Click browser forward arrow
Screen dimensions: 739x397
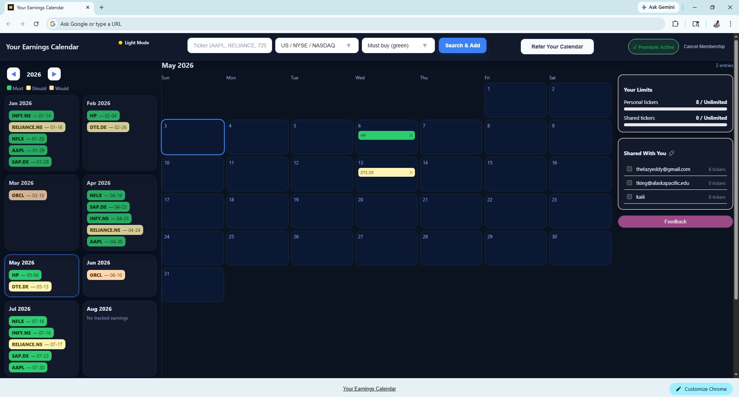22,24
